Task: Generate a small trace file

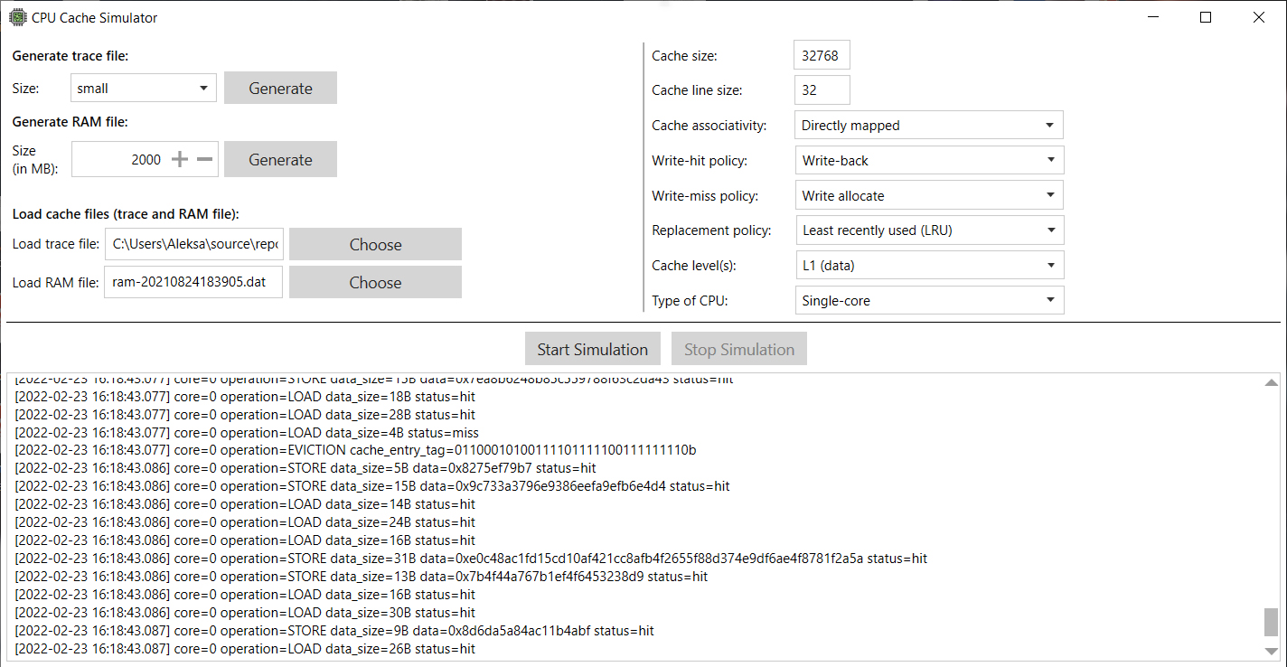Action: tap(280, 88)
